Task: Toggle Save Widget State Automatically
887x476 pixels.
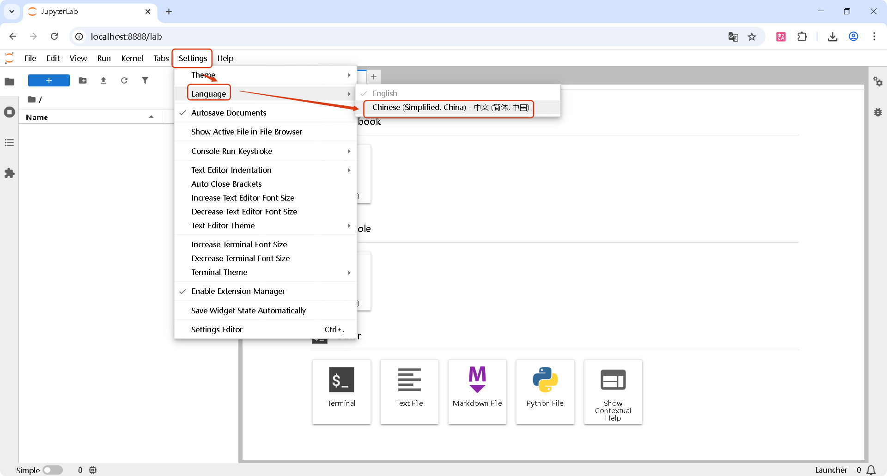Action: click(266, 311)
